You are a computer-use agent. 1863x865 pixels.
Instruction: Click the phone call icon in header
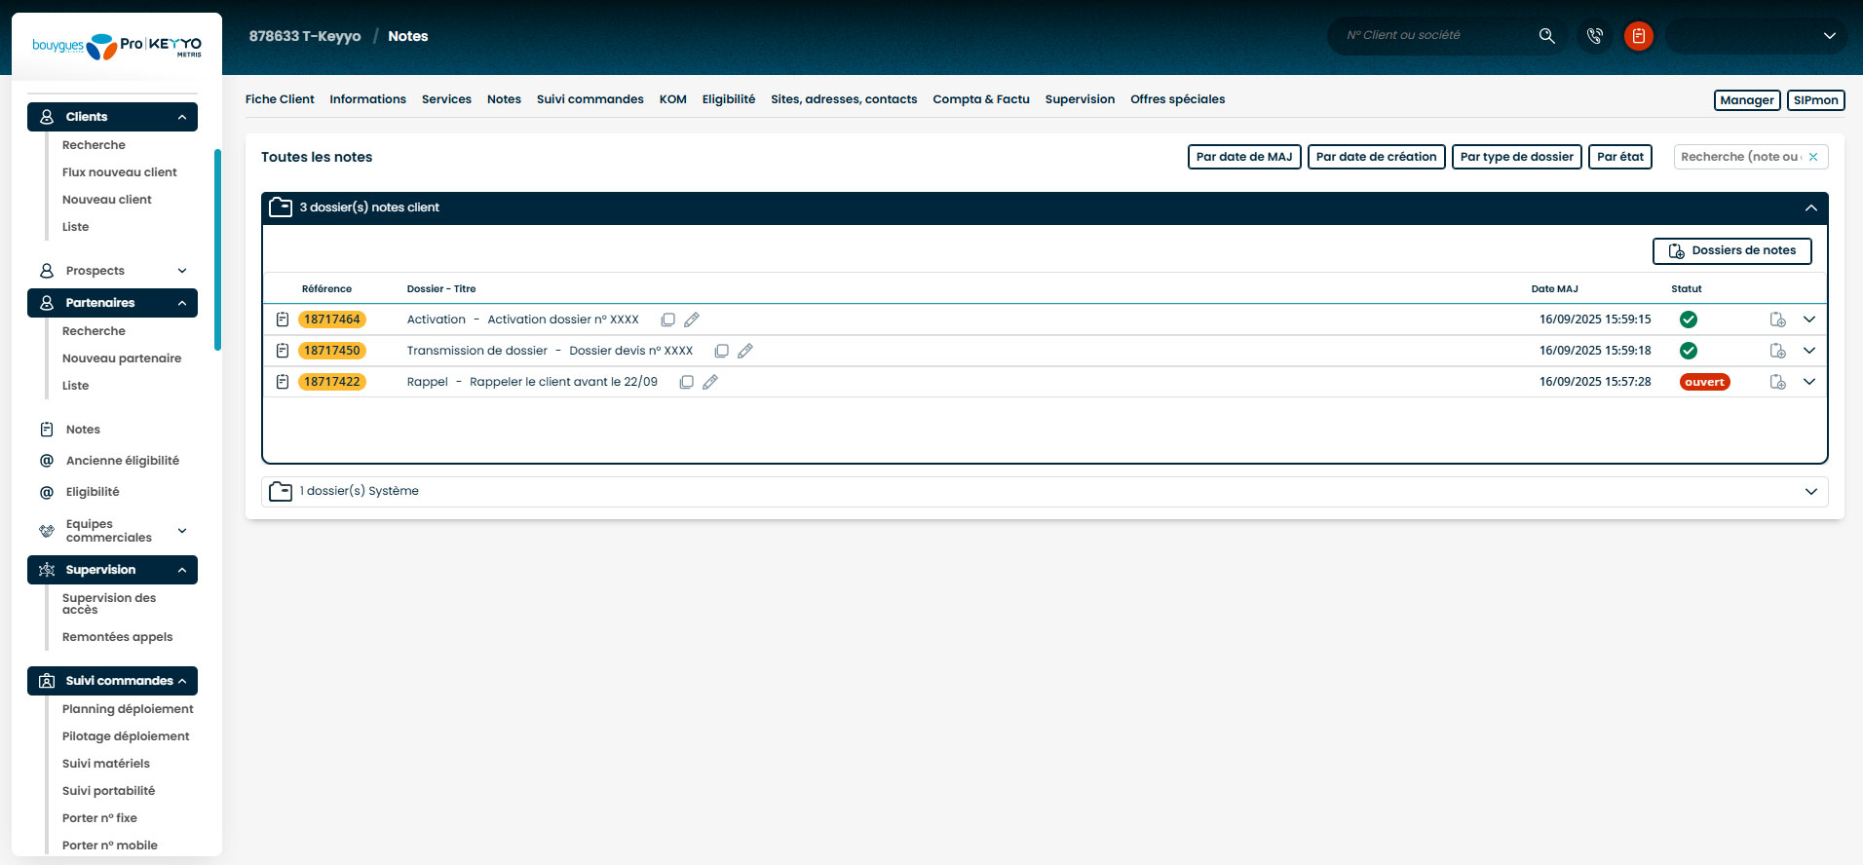pos(1595,36)
